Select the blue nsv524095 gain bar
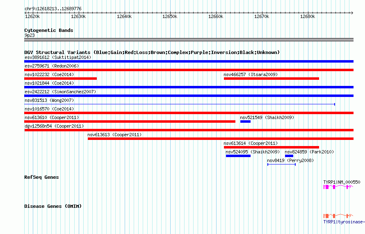This screenshot has width=365, height=234. (238, 156)
